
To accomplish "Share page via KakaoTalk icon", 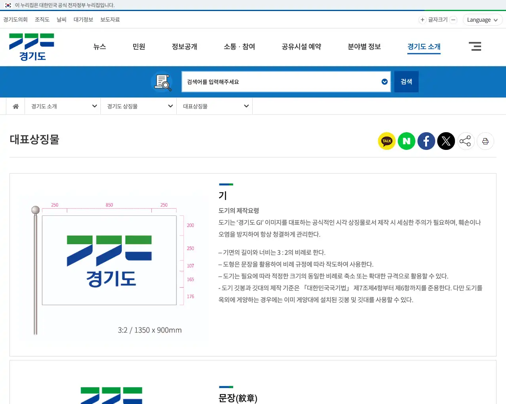I will coord(387,141).
